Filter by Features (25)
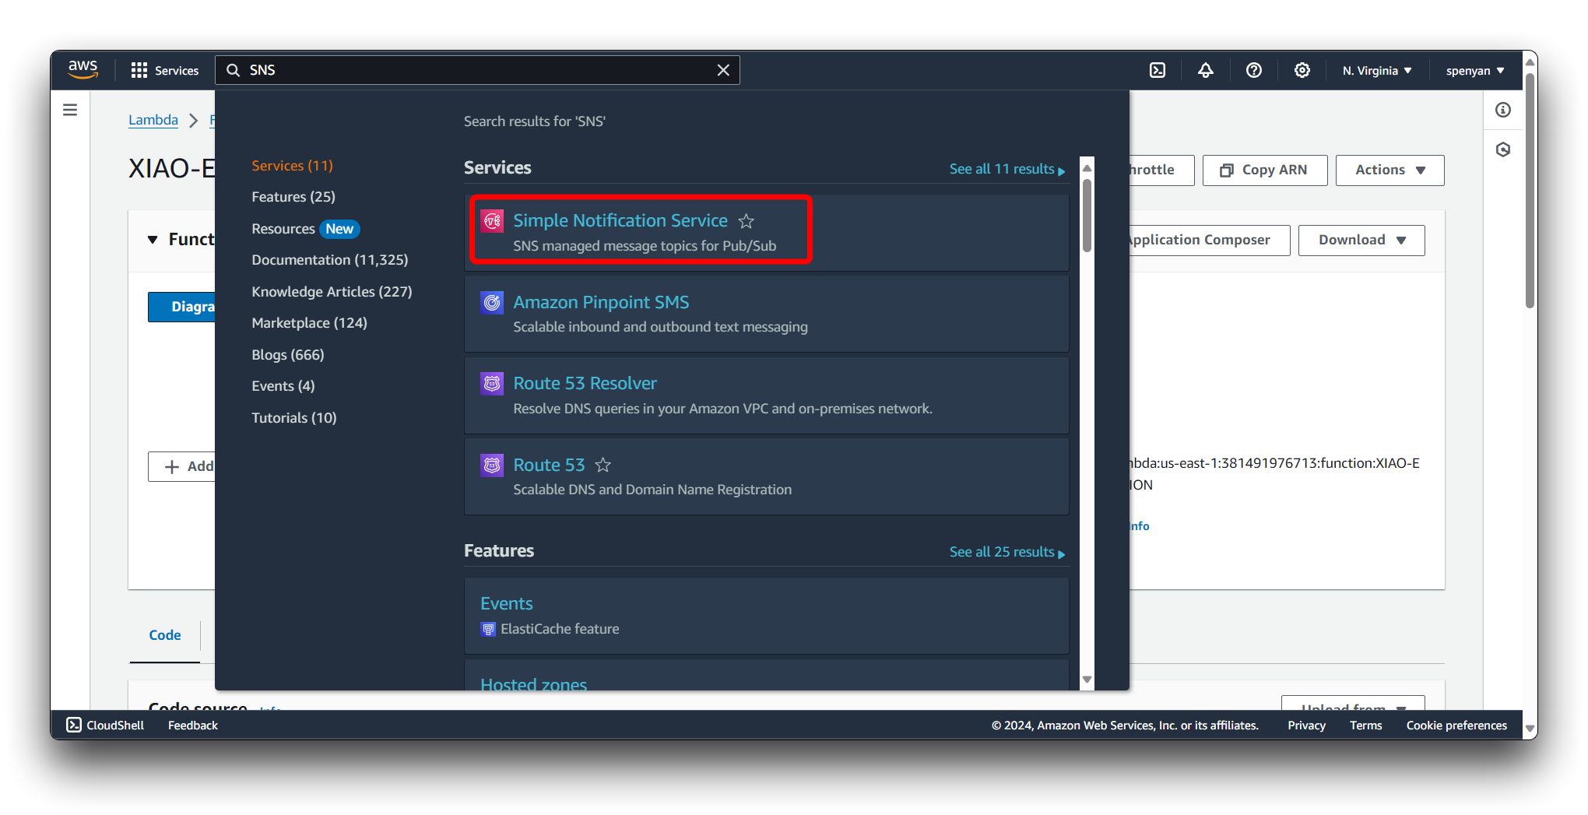The height and width of the screenshot is (815, 1588). coord(293,197)
